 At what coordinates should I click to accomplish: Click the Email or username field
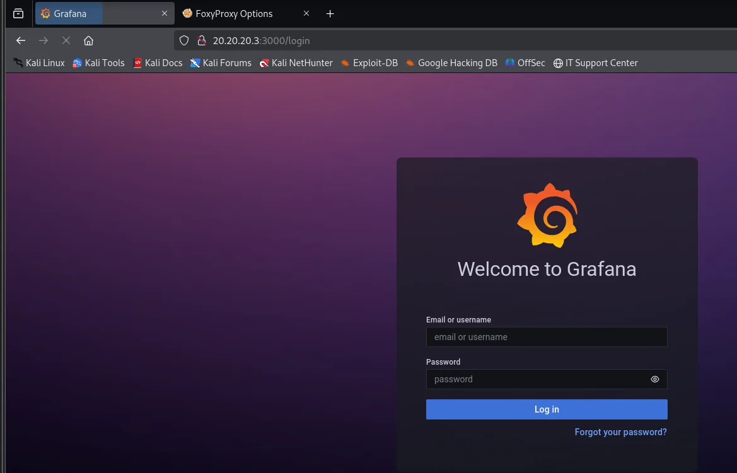click(547, 337)
